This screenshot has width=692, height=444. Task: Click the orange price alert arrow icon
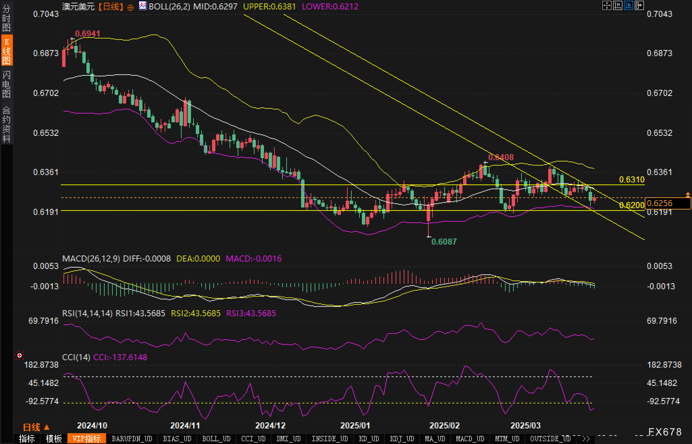pyautogui.click(x=688, y=194)
